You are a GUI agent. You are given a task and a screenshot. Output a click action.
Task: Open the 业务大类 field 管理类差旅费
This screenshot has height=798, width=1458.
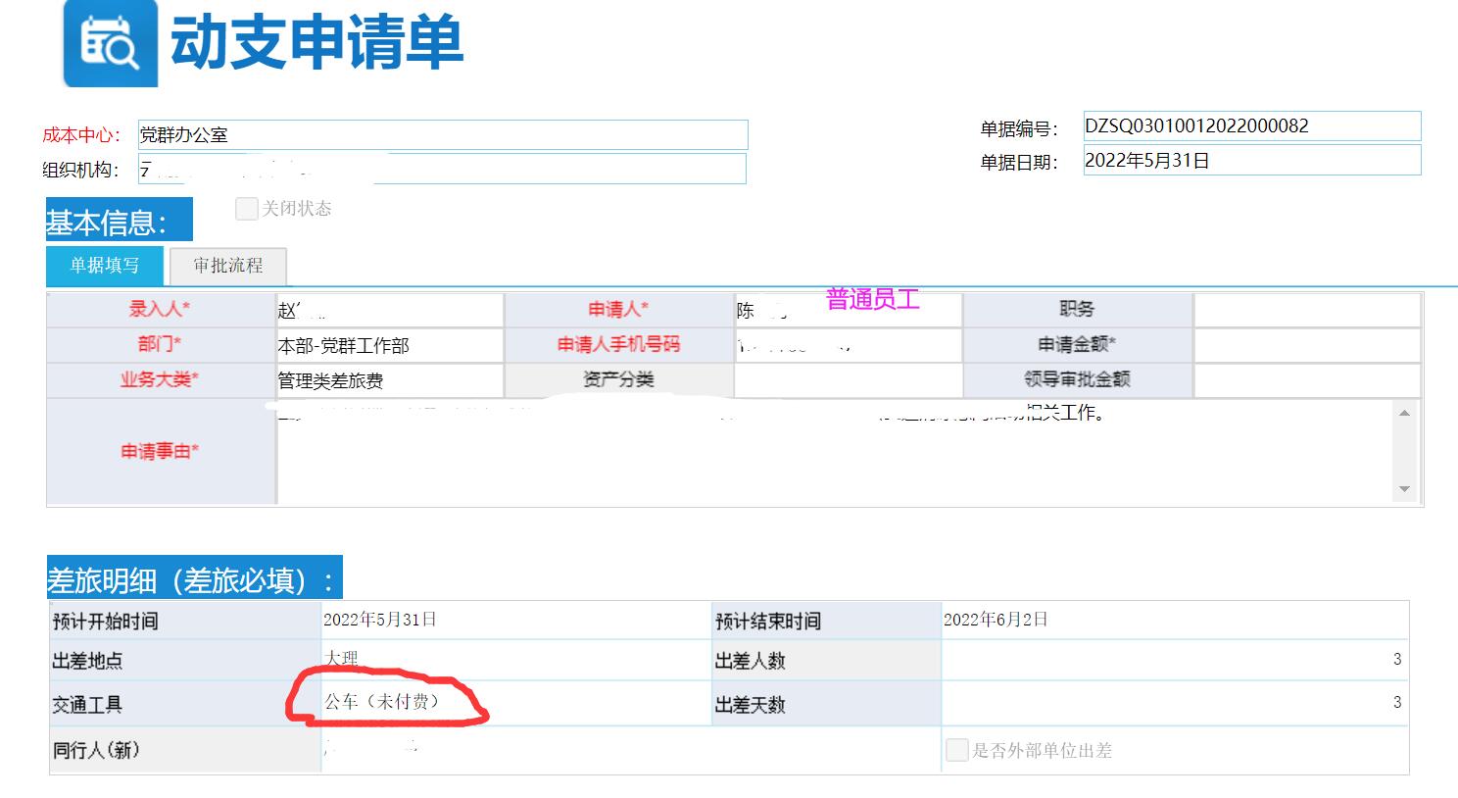click(389, 380)
